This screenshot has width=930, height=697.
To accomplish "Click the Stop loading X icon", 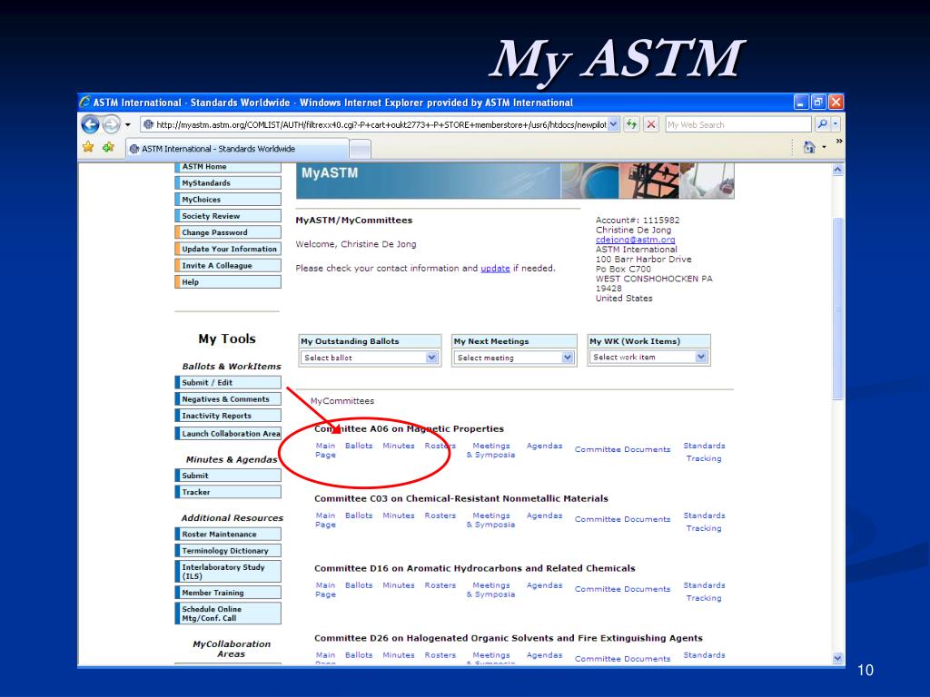I will coord(651,124).
